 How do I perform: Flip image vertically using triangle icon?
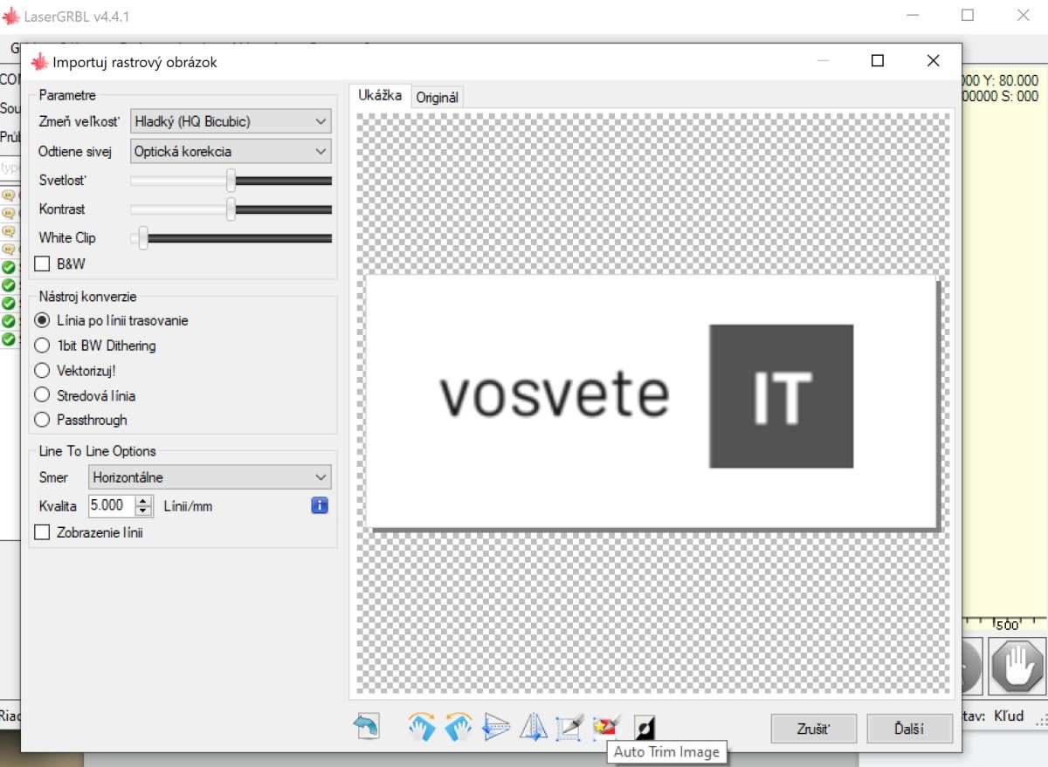pyautogui.click(x=496, y=727)
